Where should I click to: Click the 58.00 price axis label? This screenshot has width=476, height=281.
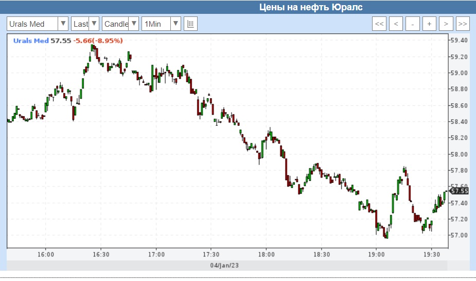click(x=459, y=154)
